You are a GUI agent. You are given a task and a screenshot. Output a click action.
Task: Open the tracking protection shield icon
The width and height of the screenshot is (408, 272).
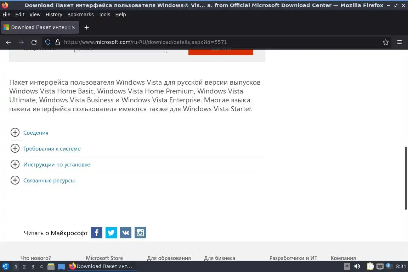(48, 42)
